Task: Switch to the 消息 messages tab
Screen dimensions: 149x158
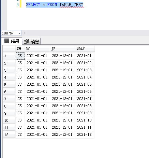Action: (31, 41)
